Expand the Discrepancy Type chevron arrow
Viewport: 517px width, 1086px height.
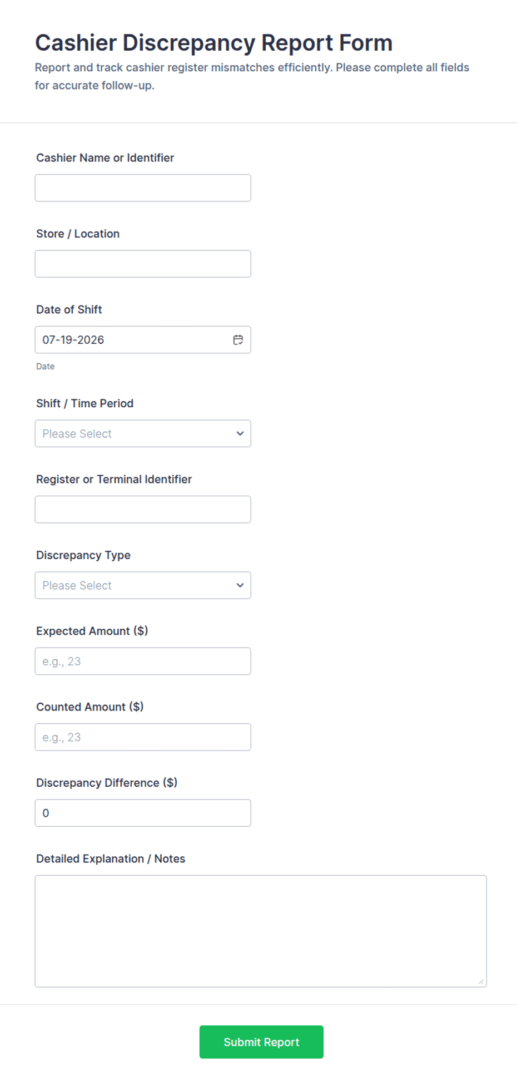coord(240,585)
